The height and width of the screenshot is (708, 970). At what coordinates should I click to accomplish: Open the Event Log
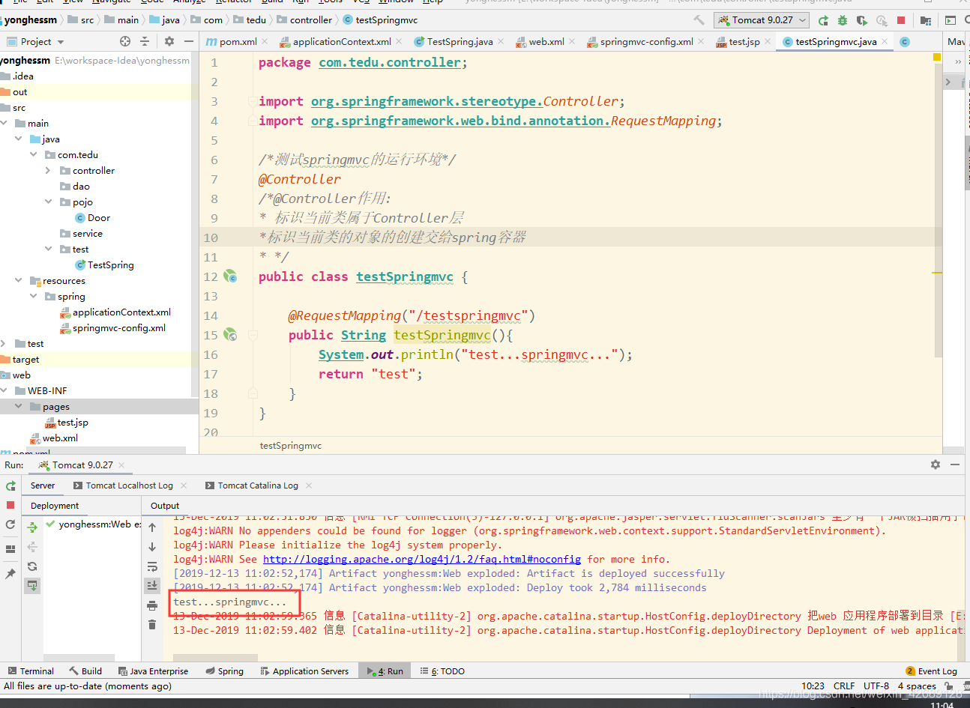[x=932, y=671]
